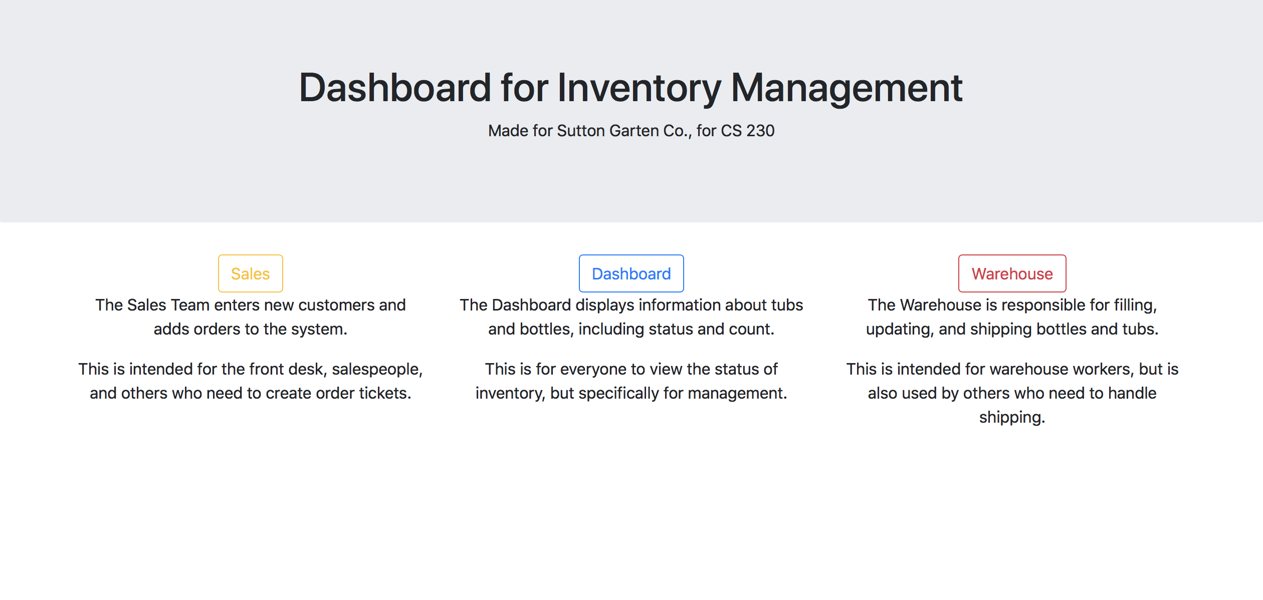The image size is (1263, 600).
Task: Click CS 230 in the subtitle
Action: pyautogui.click(x=747, y=131)
